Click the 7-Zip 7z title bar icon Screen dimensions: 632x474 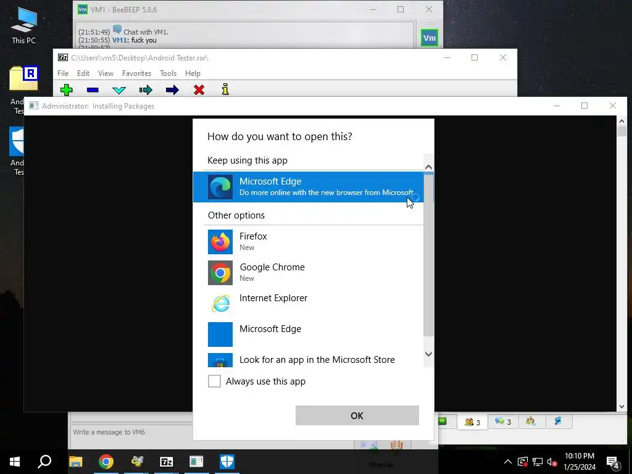pos(63,57)
